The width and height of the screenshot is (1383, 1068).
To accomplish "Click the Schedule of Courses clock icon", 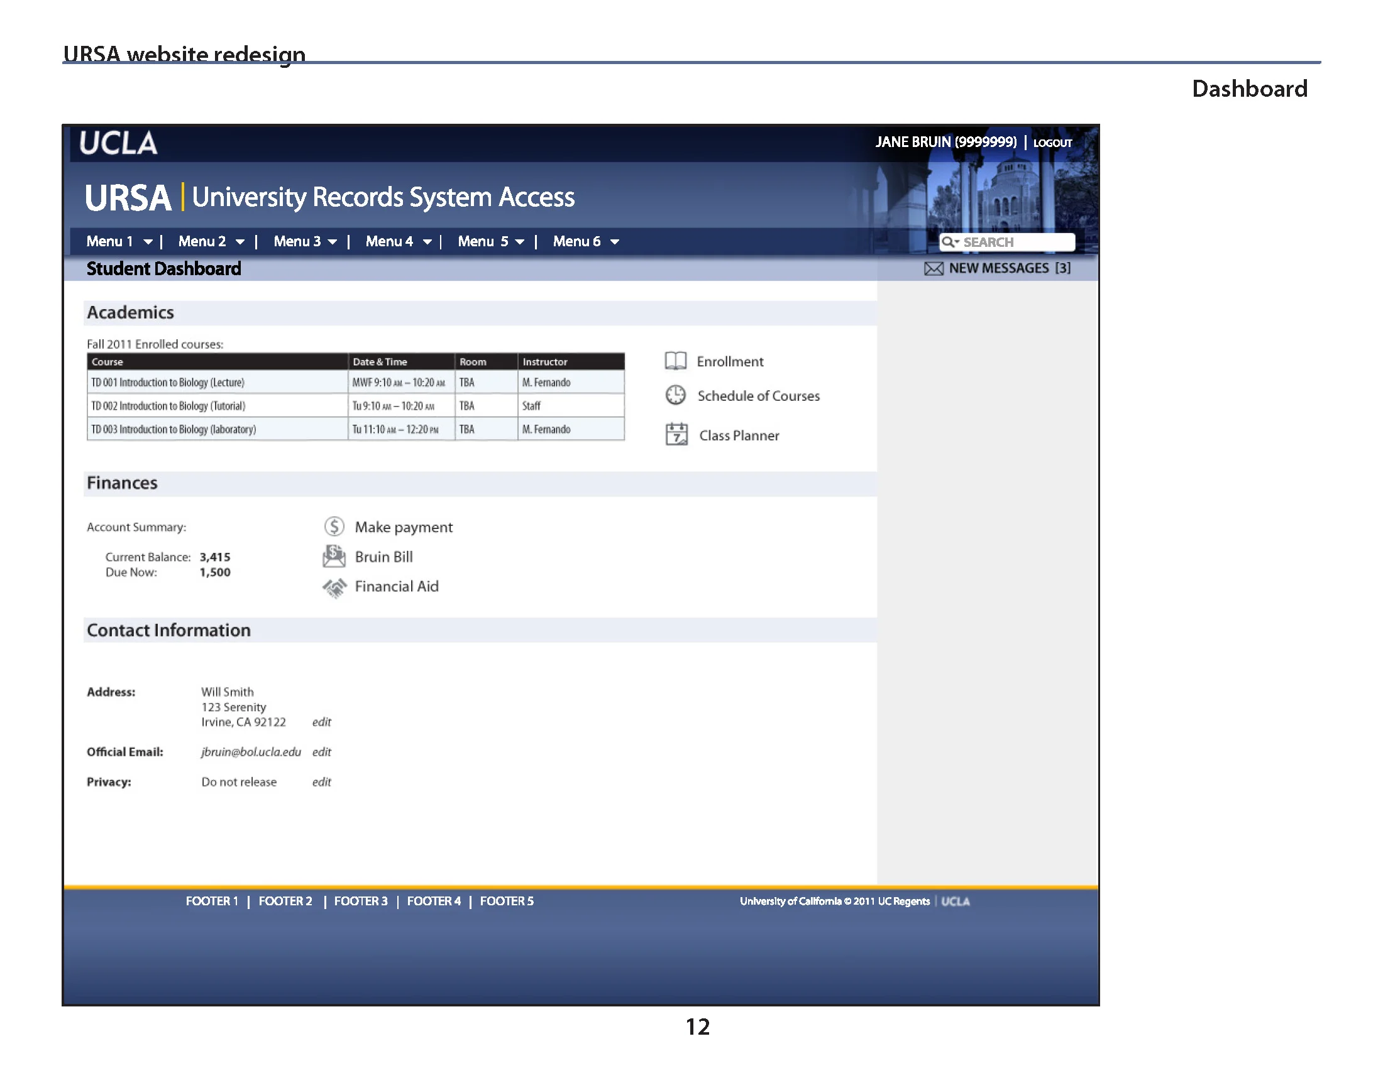I will [x=676, y=395].
